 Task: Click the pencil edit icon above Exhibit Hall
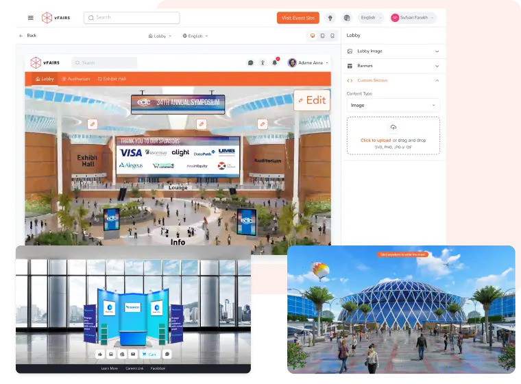point(93,124)
